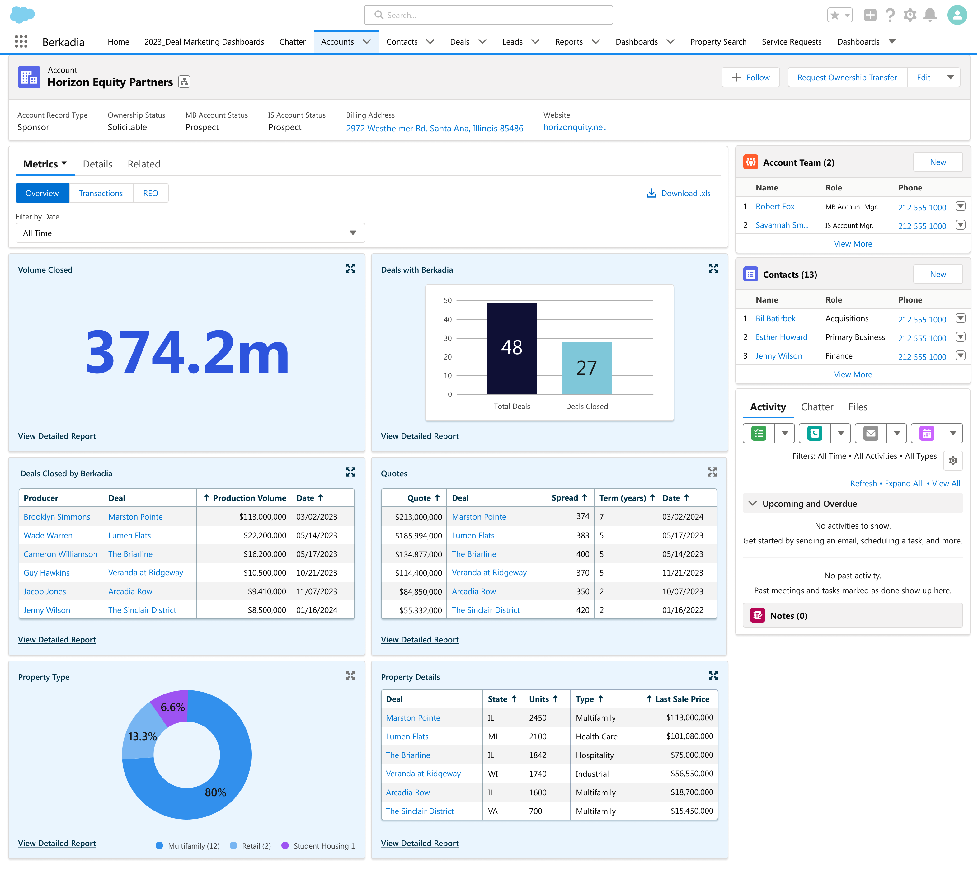
Task: Open the new event dropdown arrow
Action: click(x=953, y=433)
